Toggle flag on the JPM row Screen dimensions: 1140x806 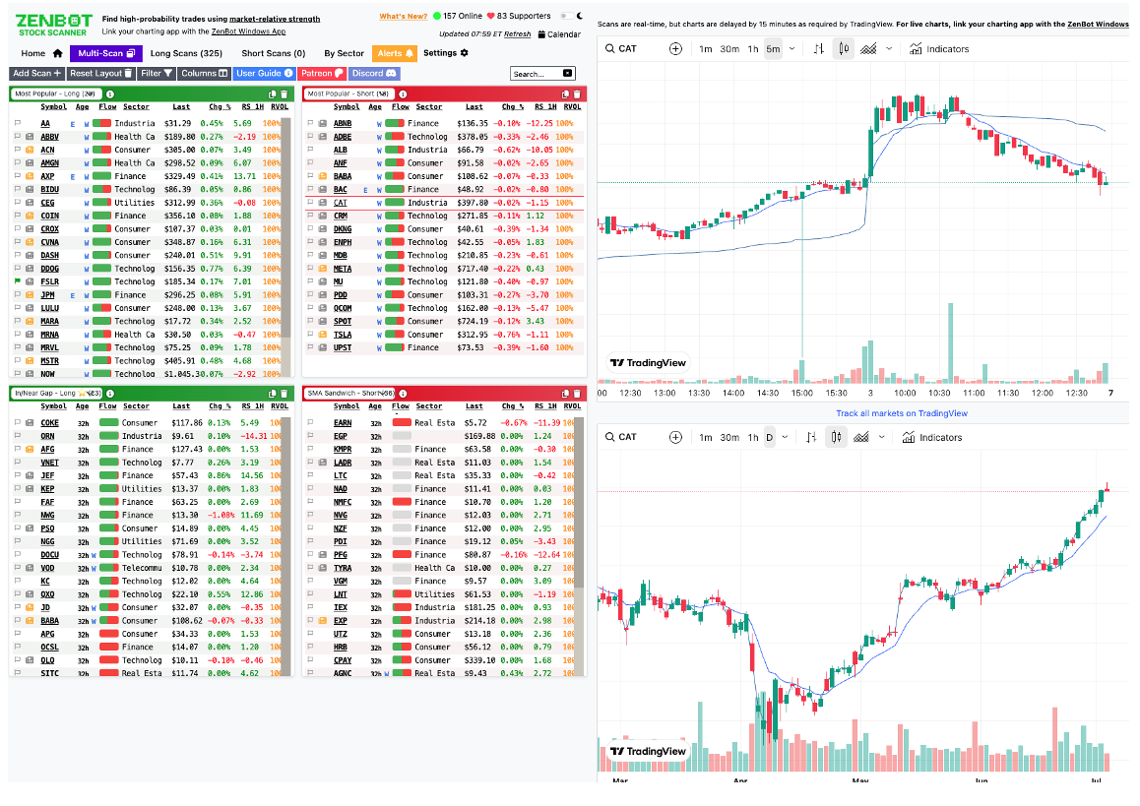pyautogui.click(x=18, y=295)
